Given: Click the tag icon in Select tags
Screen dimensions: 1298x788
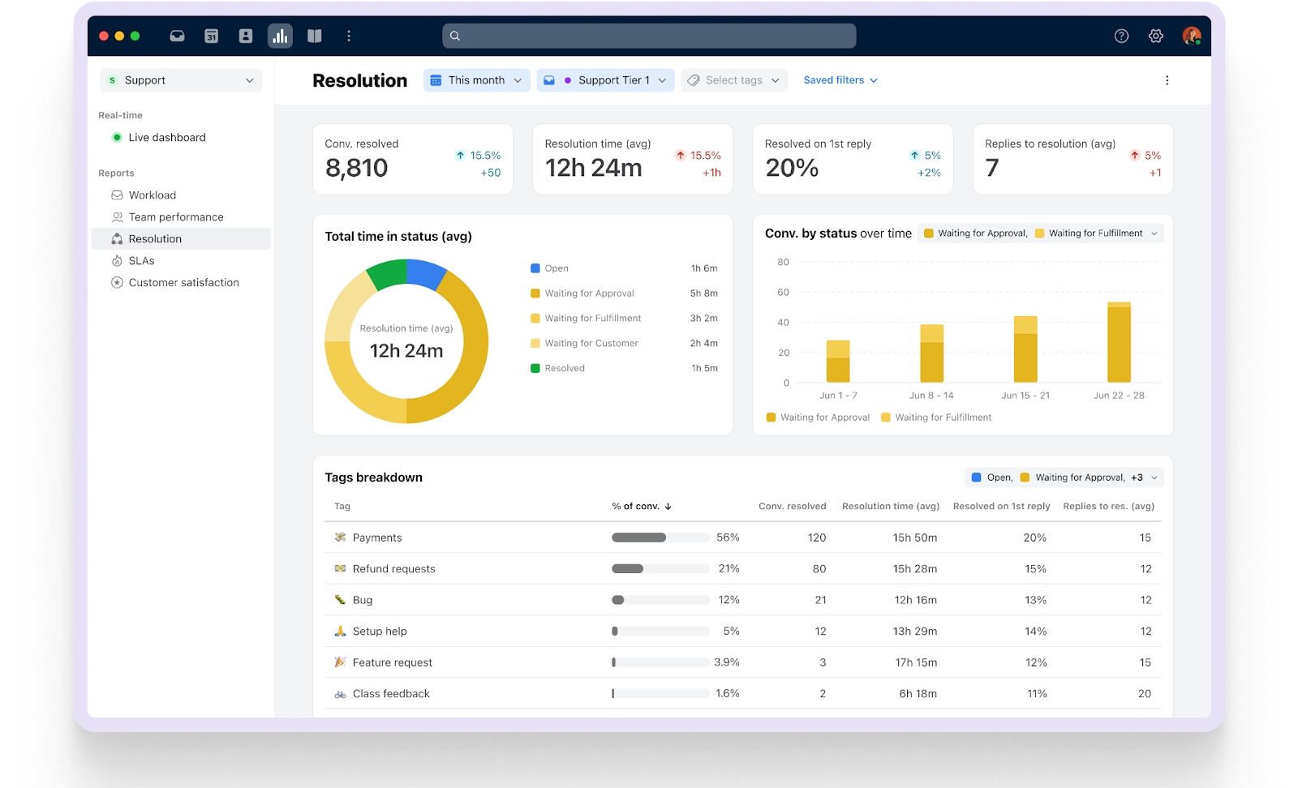Looking at the screenshot, I should coord(694,80).
